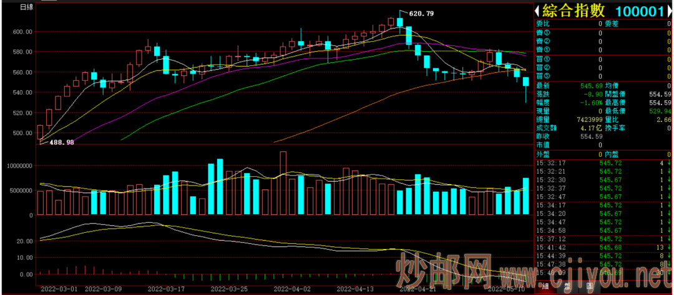This screenshot has height=295, width=674.
Task: Click the 15:32:17 trade tick row
Action: tap(550, 163)
